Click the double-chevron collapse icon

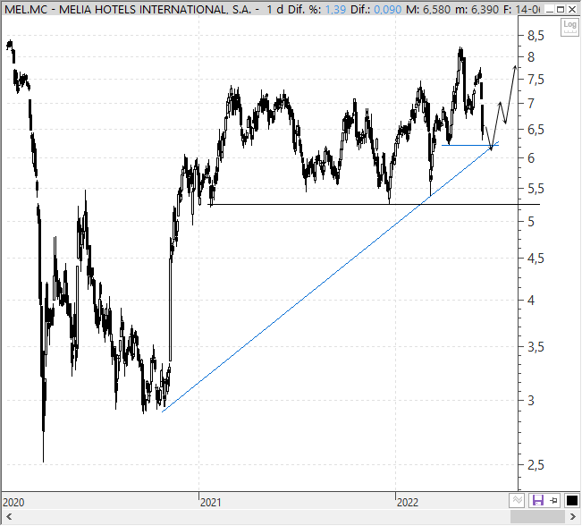pos(517,500)
